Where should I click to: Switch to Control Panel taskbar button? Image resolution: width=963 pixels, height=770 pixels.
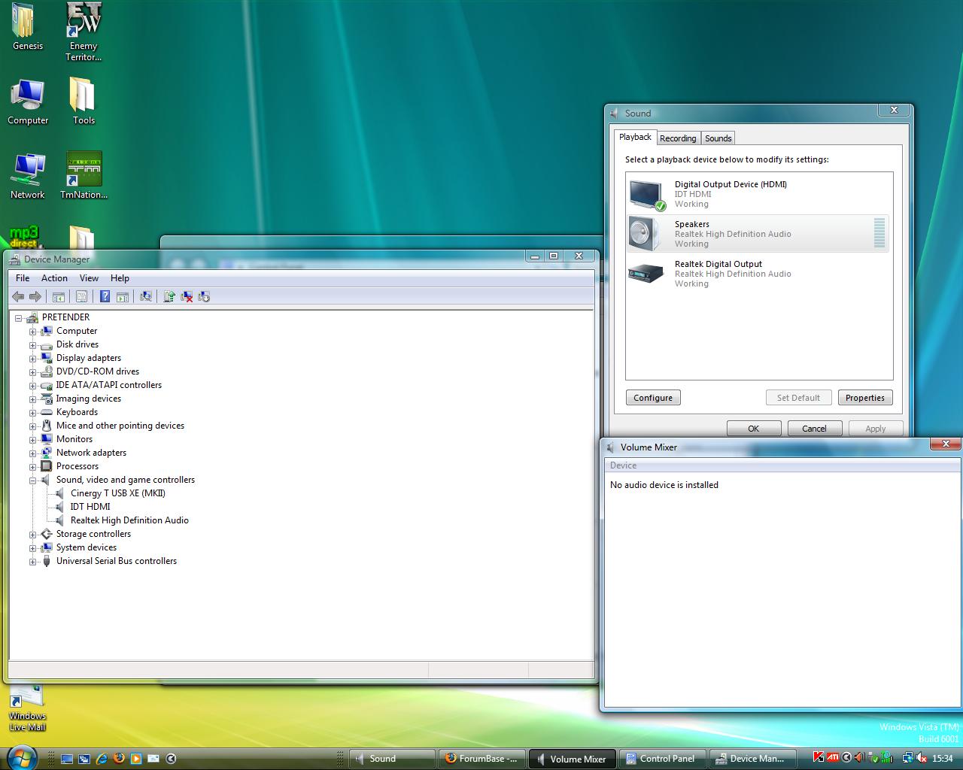(663, 759)
